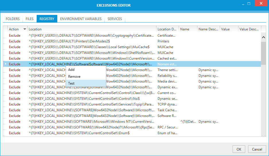Close the Exclusions Editor window
The height and width of the screenshot is (156, 269).
(260, 4)
